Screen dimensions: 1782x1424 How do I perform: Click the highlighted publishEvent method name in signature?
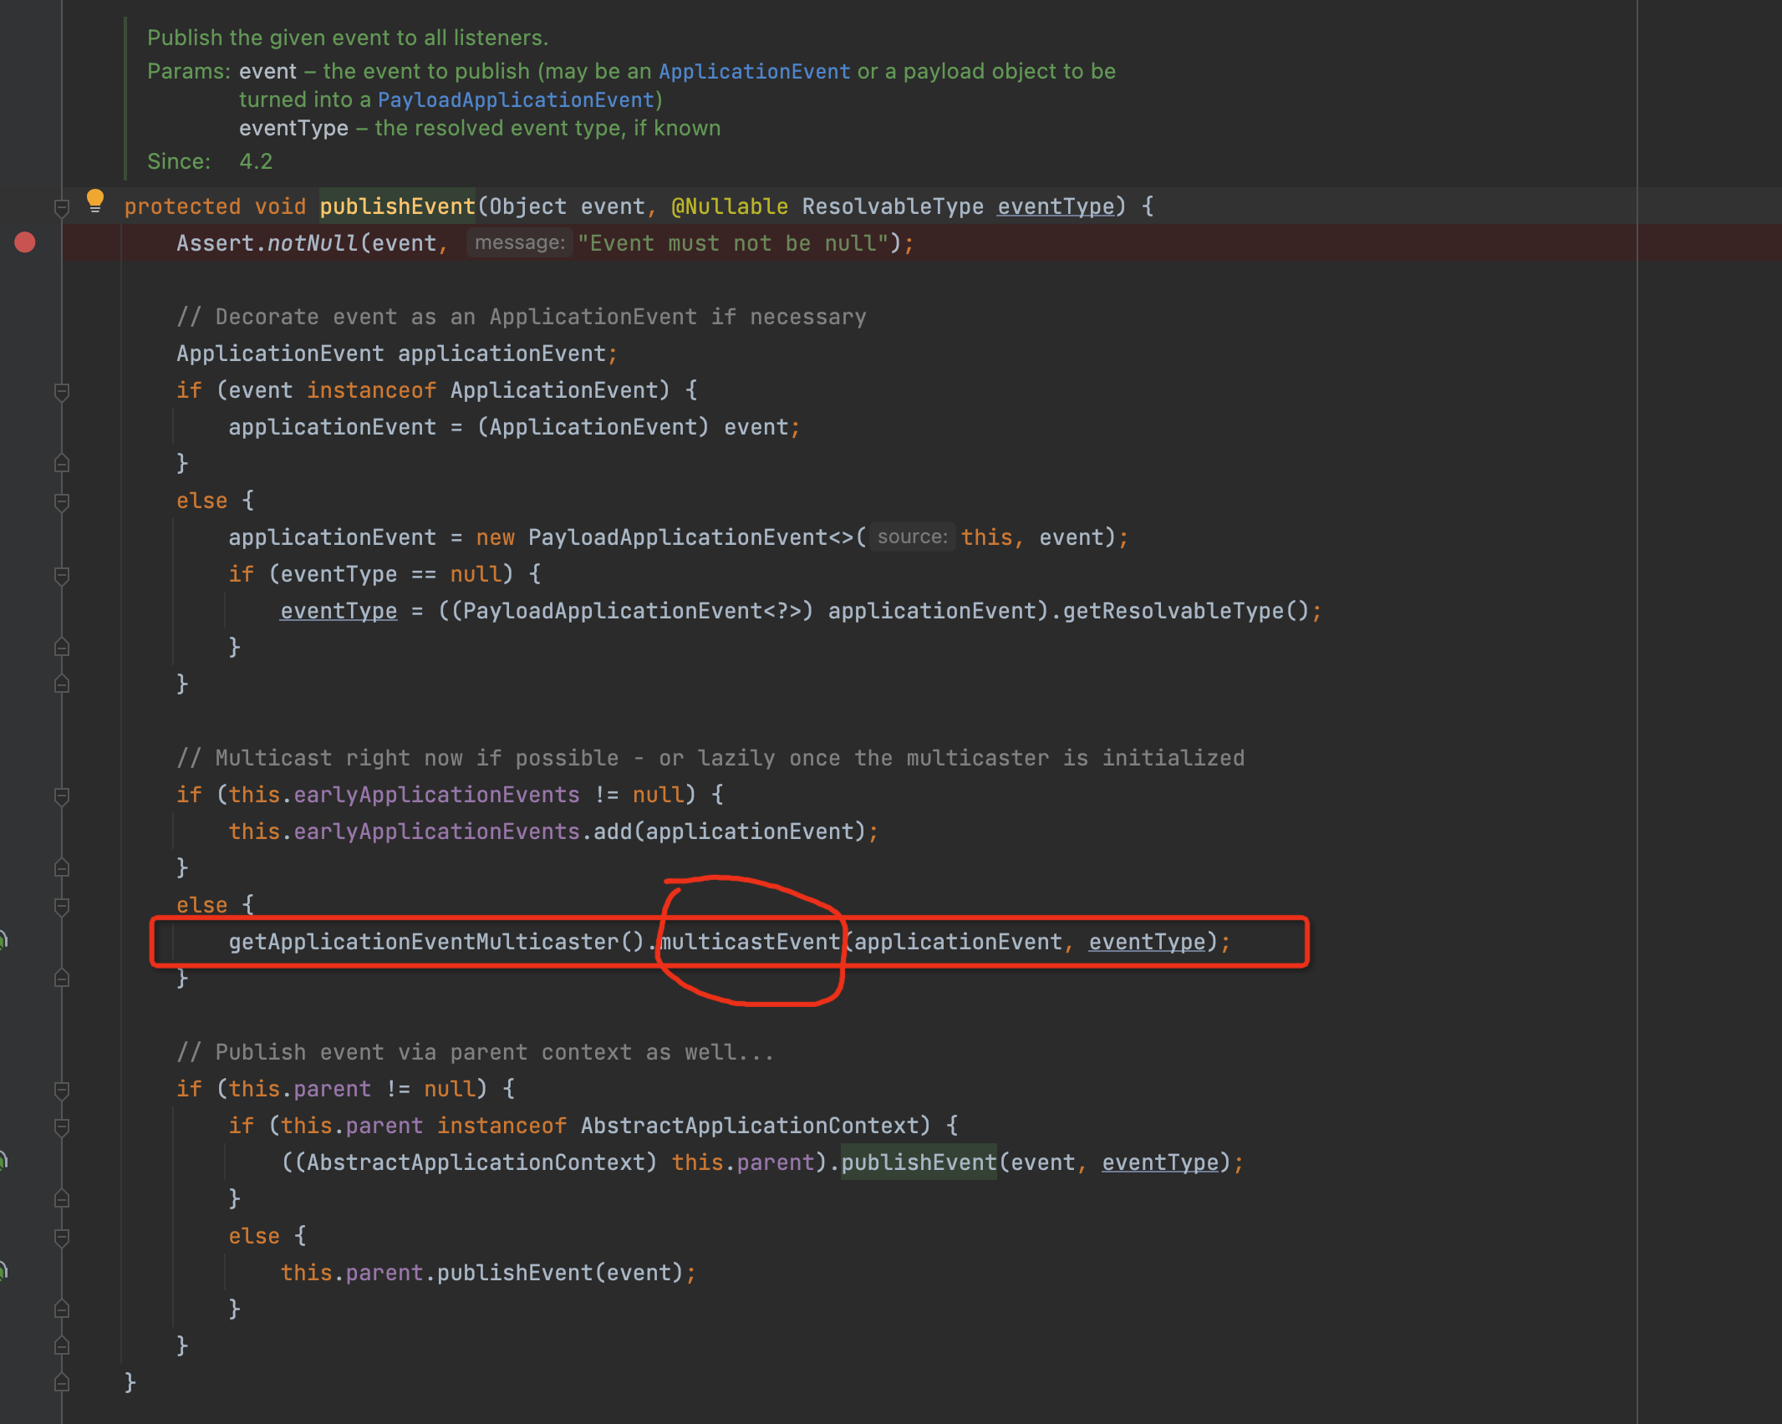click(397, 206)
